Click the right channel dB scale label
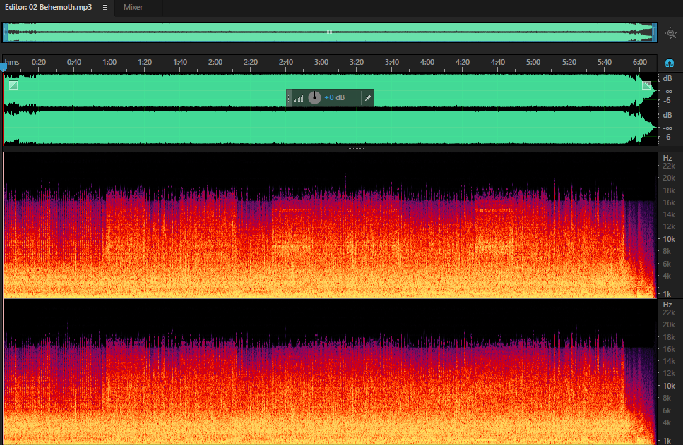The height and width of the screenshot is (445, 683). 667,115
